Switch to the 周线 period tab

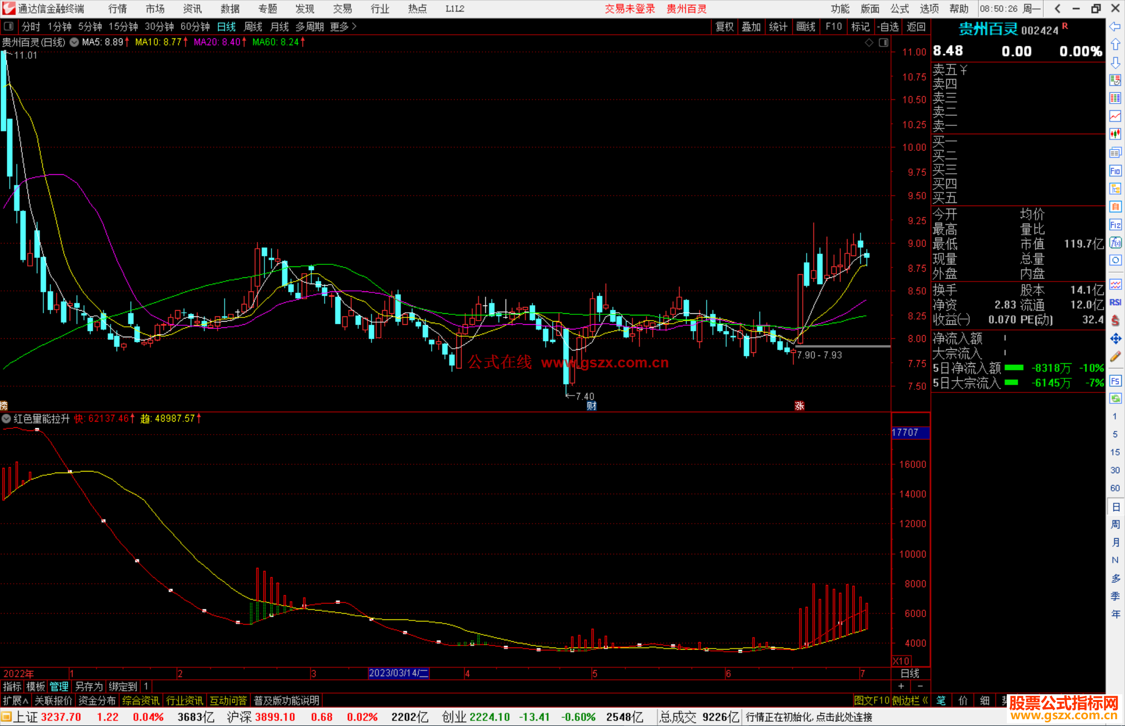(x=253, y=27)
